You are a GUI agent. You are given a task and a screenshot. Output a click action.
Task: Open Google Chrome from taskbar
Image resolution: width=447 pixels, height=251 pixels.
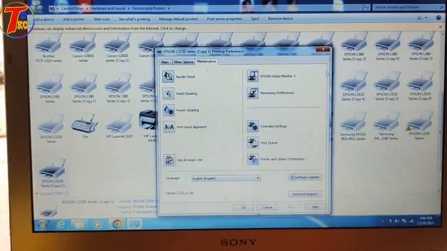coord(117,225)
